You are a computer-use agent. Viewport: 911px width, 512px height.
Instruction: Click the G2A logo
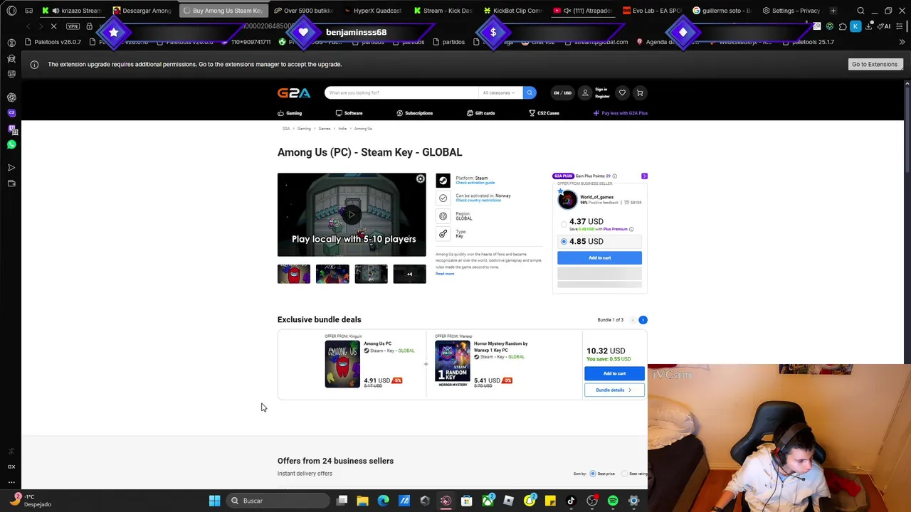pos(294,93)
